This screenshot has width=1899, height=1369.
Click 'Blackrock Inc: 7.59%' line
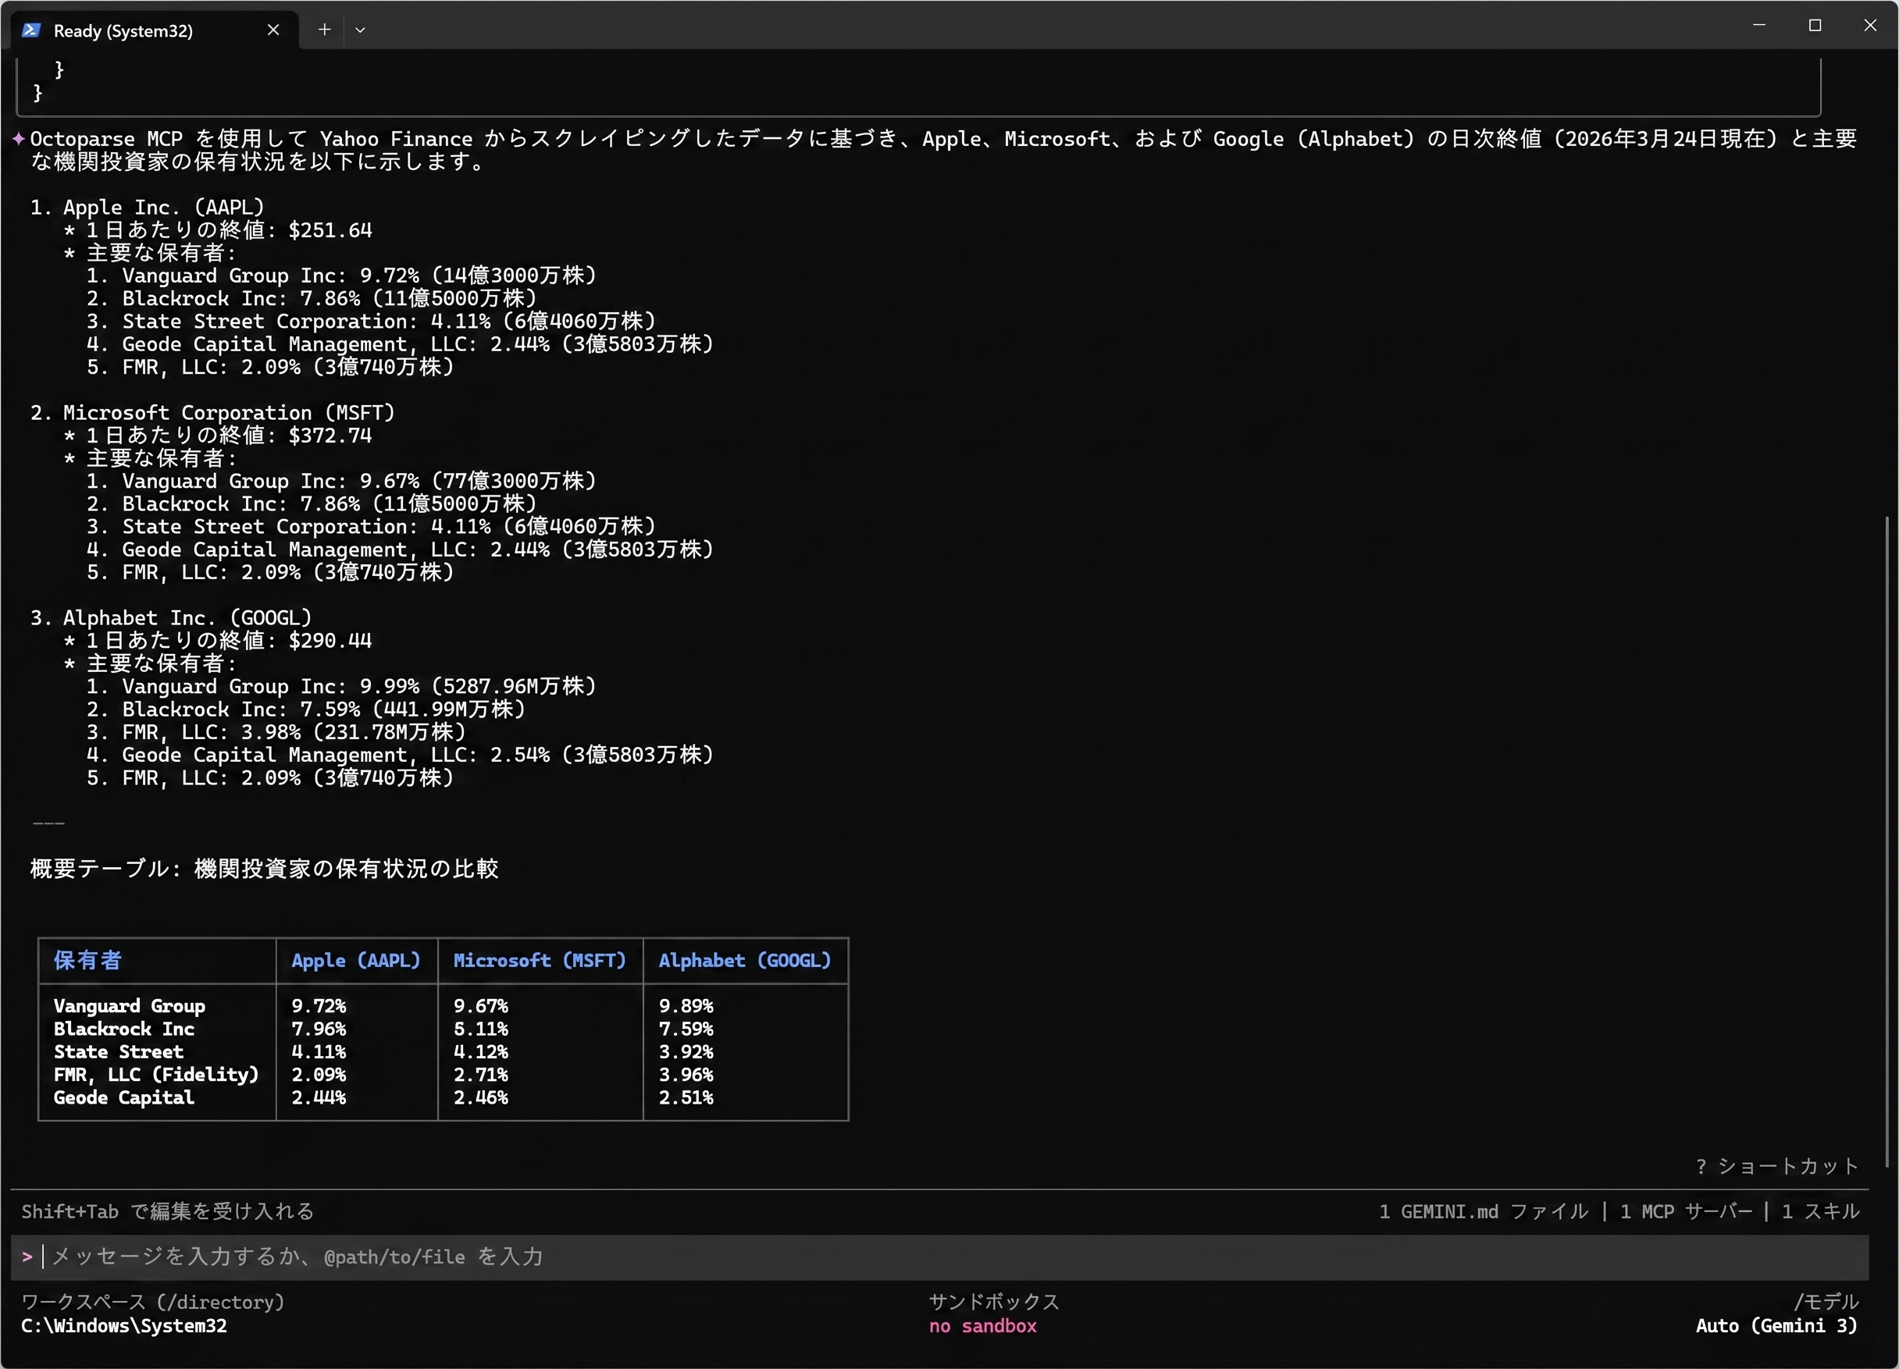point(306,709)
